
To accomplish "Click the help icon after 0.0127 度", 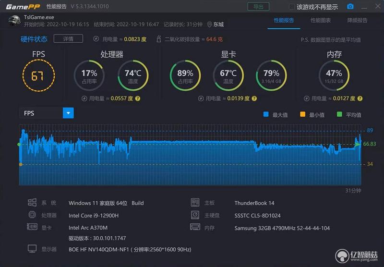I will pos(360,98).
